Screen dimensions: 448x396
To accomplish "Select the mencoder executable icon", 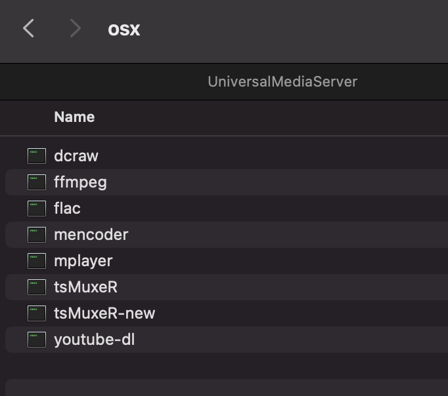I will [37, 235].
